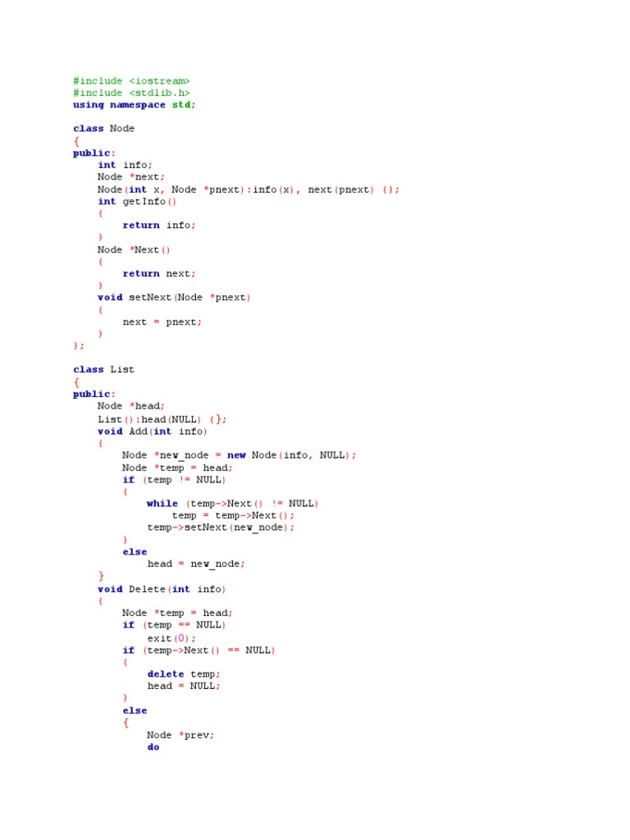Click 'if (temp == NULL)' line
The image size is (630, 840).
(174, 625)
